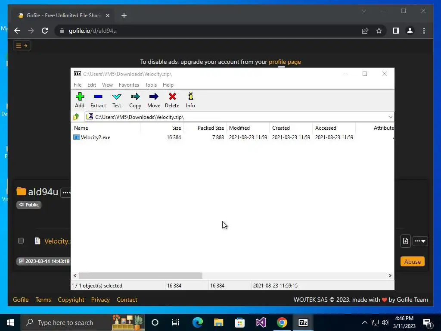Open the Tools menu in 7-Zip
The image size is (441, 331).
151,85
